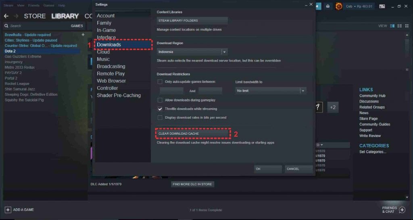Select Cities: Skylines - Update paused
The width and height of the screenshot is (413, 220).
31,40
